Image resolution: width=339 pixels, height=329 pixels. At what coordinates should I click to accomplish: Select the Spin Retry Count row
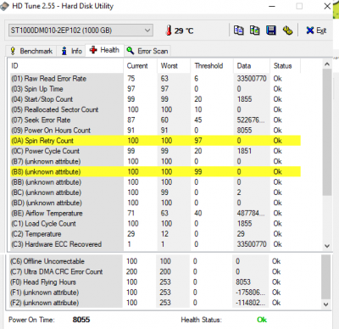click(155, 141)
